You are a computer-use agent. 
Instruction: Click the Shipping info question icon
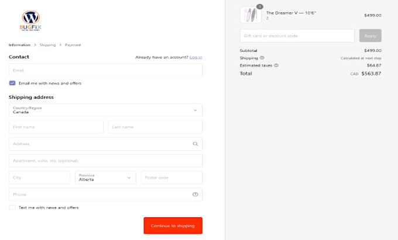tap(262, 58)
